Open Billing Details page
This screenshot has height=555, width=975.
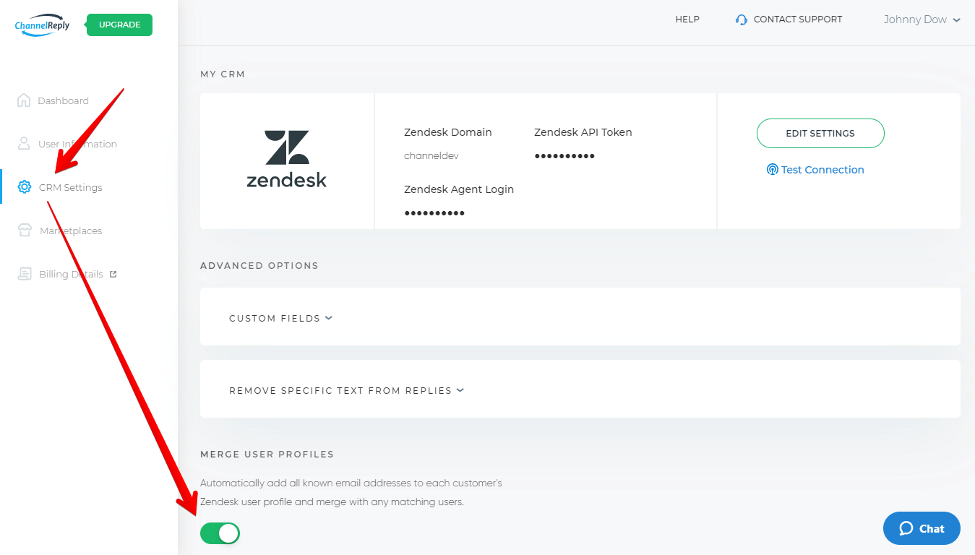pos(71,274)
